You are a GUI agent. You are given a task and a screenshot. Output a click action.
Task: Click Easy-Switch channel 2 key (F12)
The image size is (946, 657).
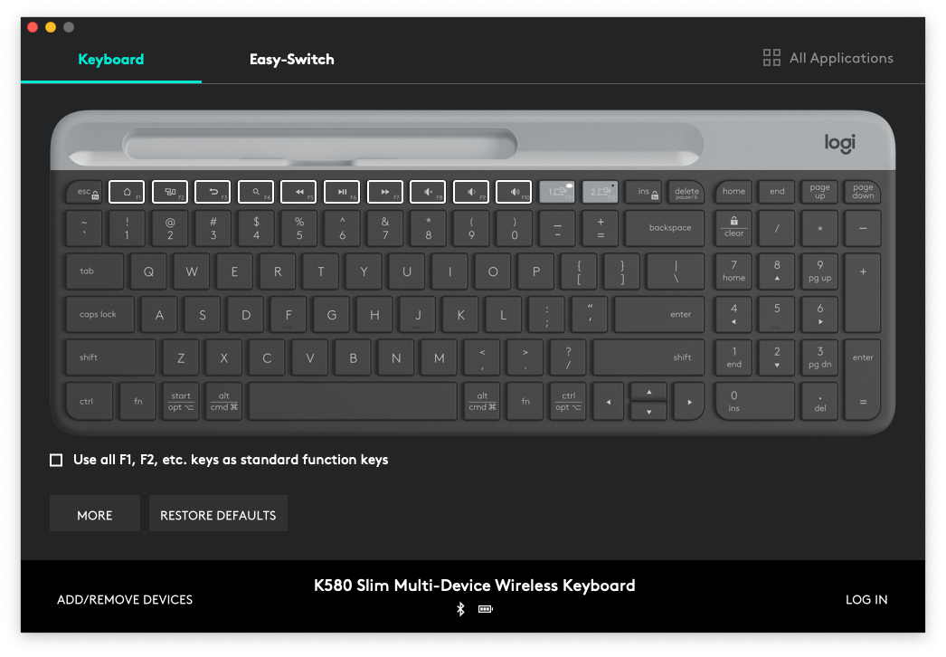[x=601, y=192]
